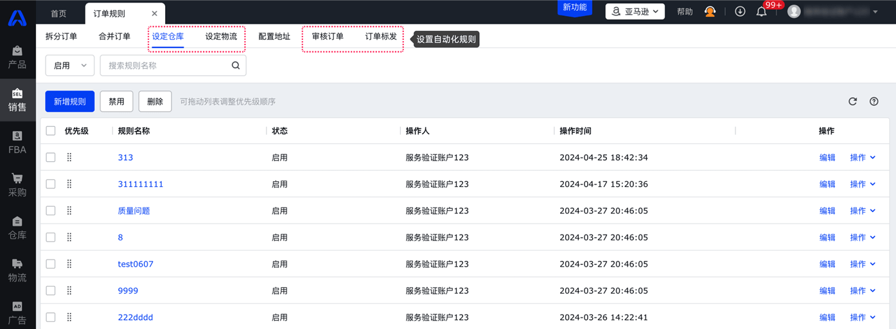This screenshot has height=329, width=896.
Task: Open the 亚马逊 platform dropdown
Action: [x=635, y=12]
